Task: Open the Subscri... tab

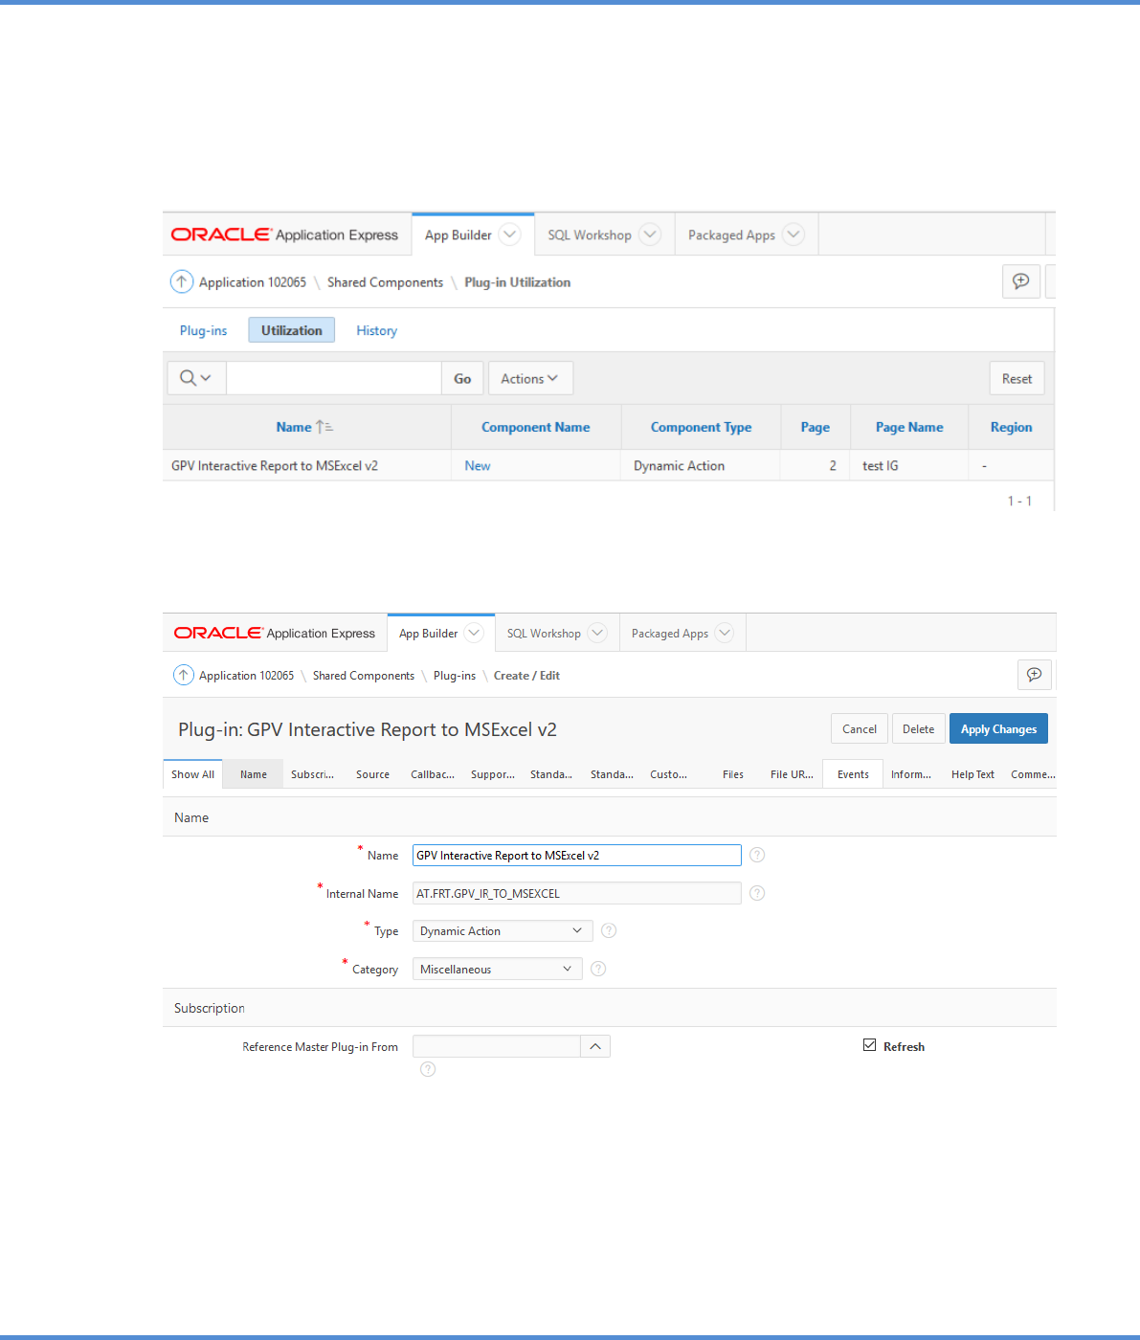Action: click(313, 774)
